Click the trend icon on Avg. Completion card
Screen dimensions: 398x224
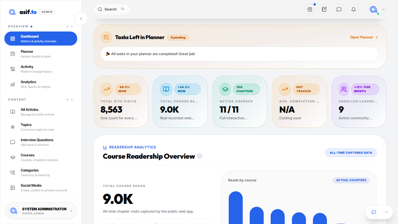click(285, 89)
